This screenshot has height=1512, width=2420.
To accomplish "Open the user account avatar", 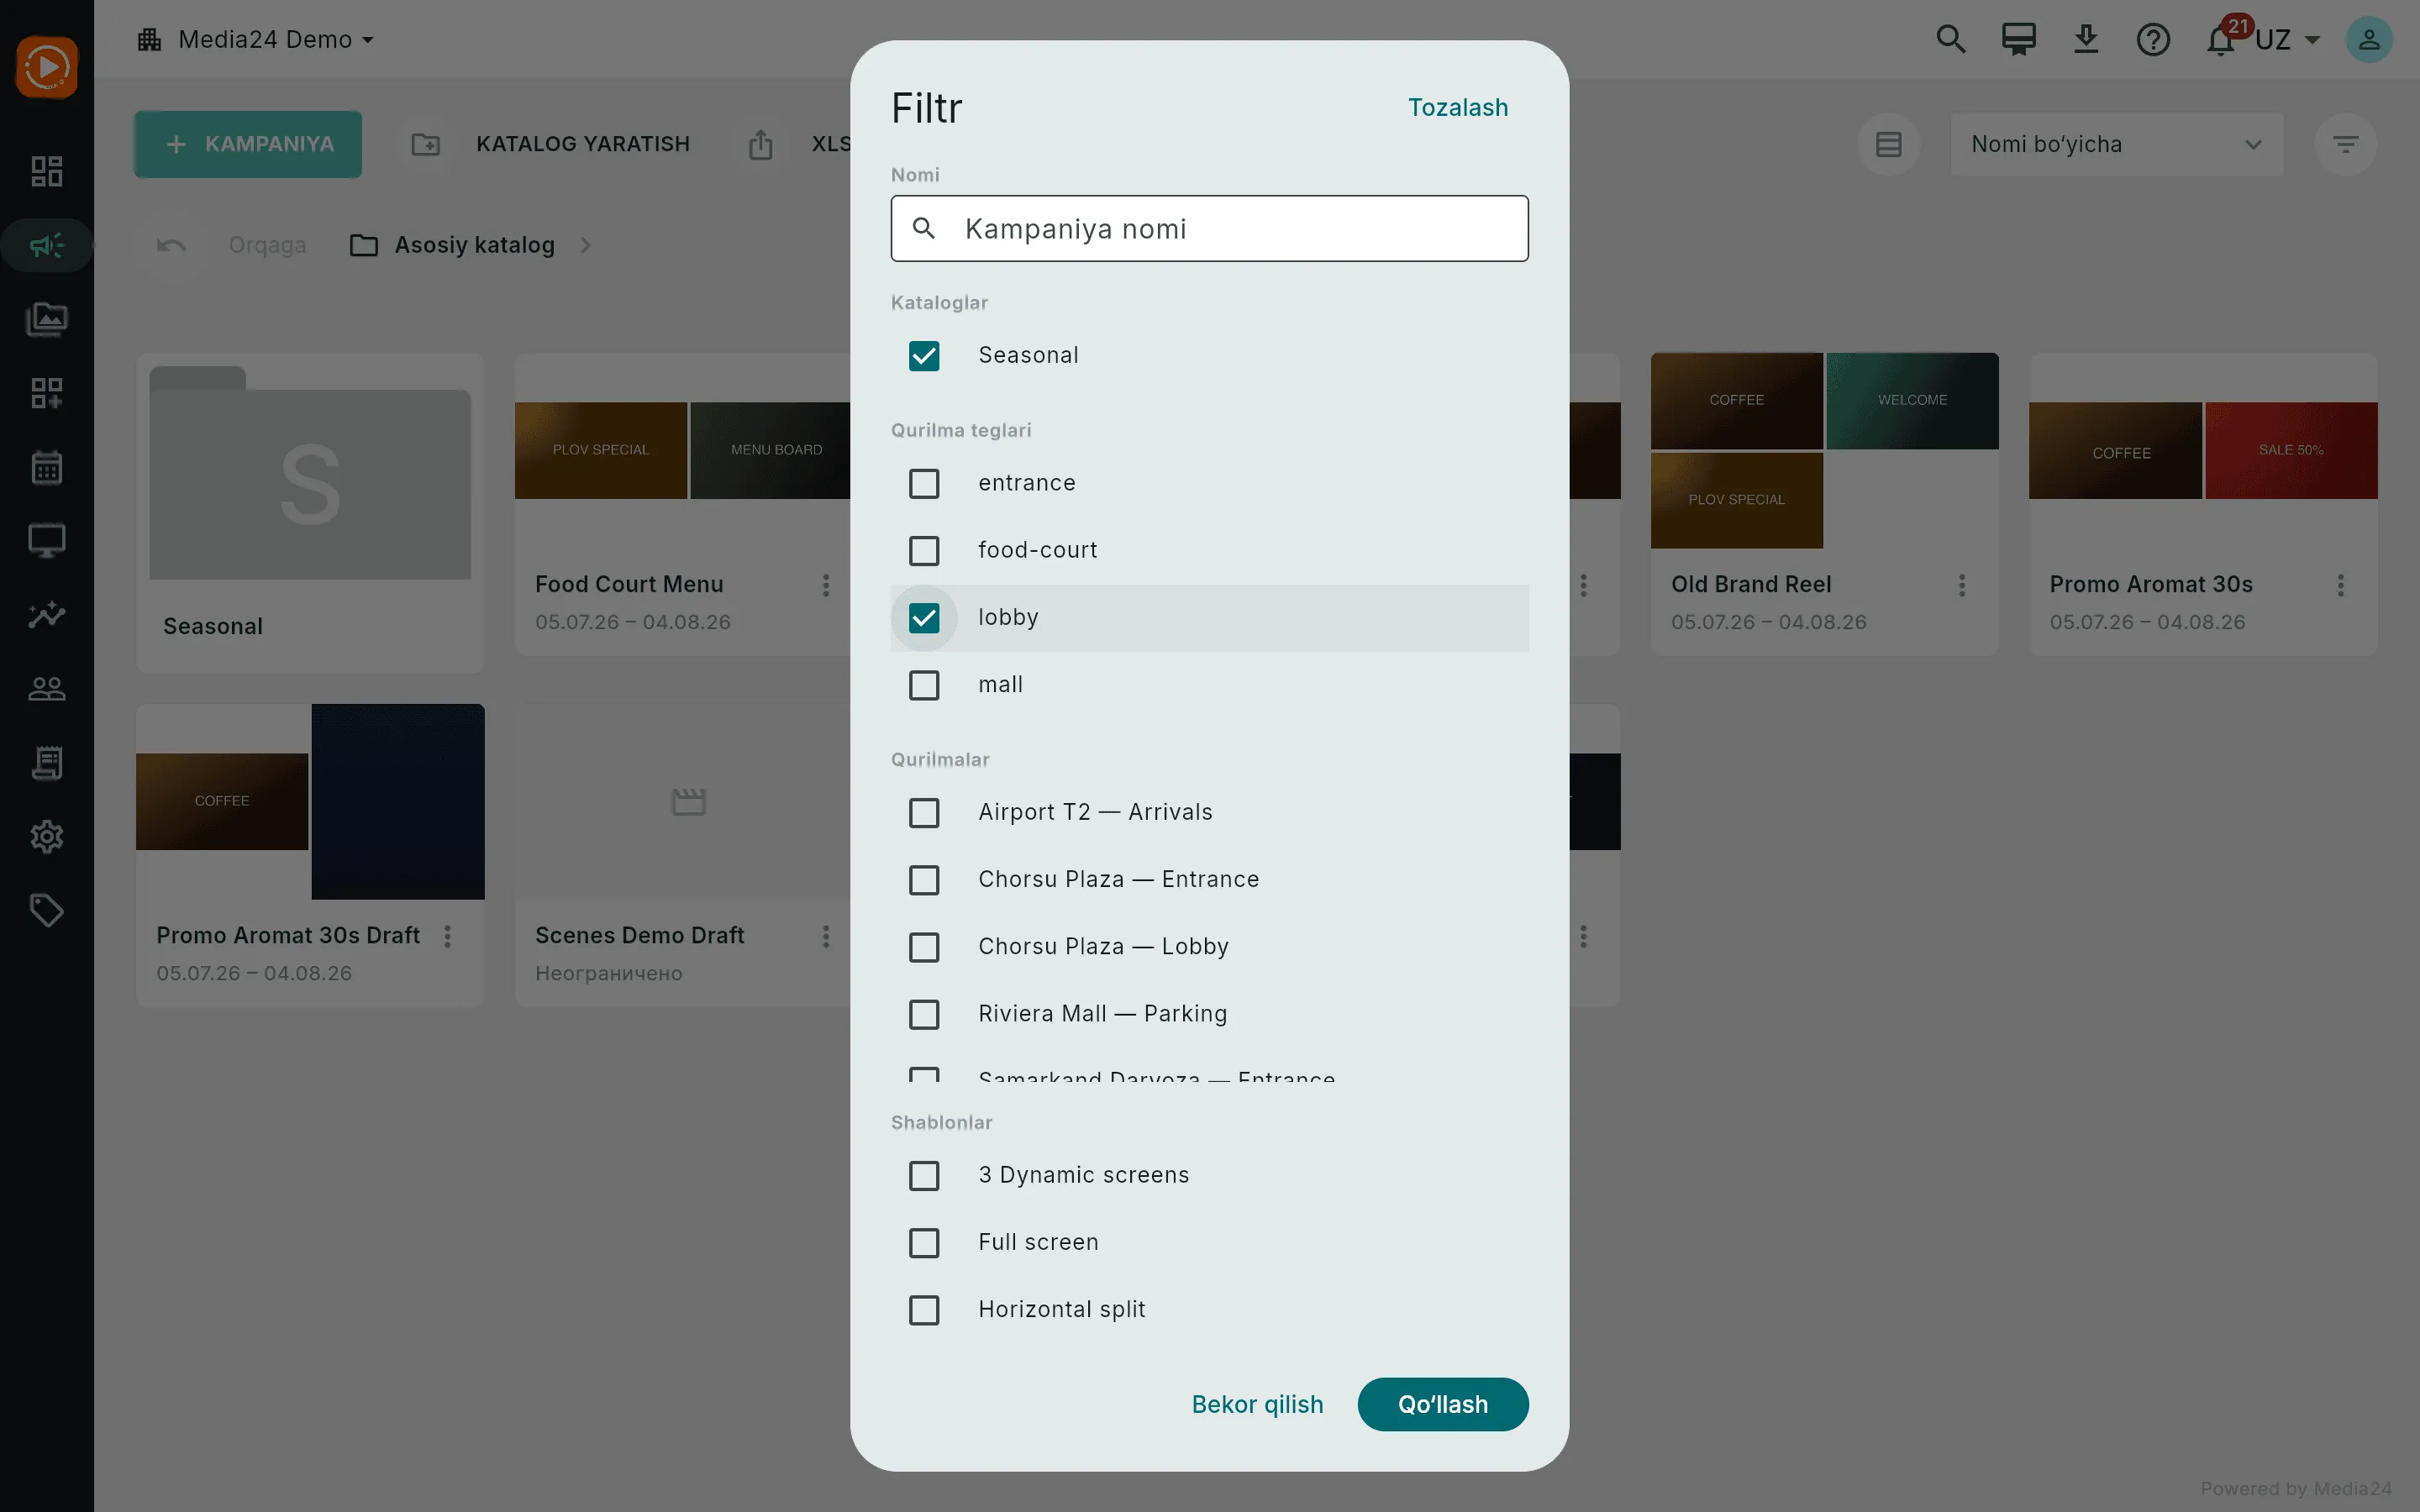I will click(x=2369, y=39).
